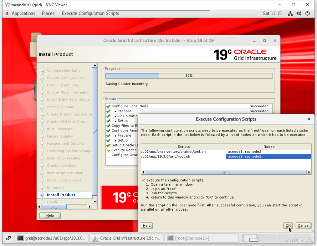Click Help in Execute Configuration Scripts dialog

147,226
